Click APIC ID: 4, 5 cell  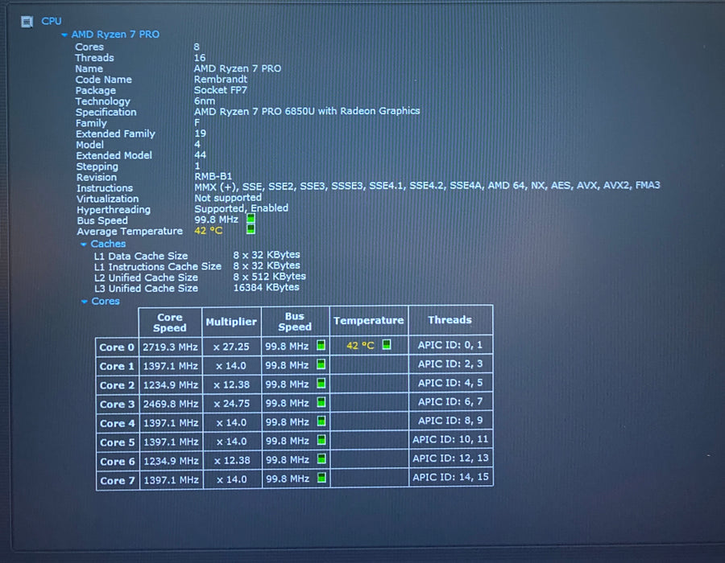[x=450, y=383]
